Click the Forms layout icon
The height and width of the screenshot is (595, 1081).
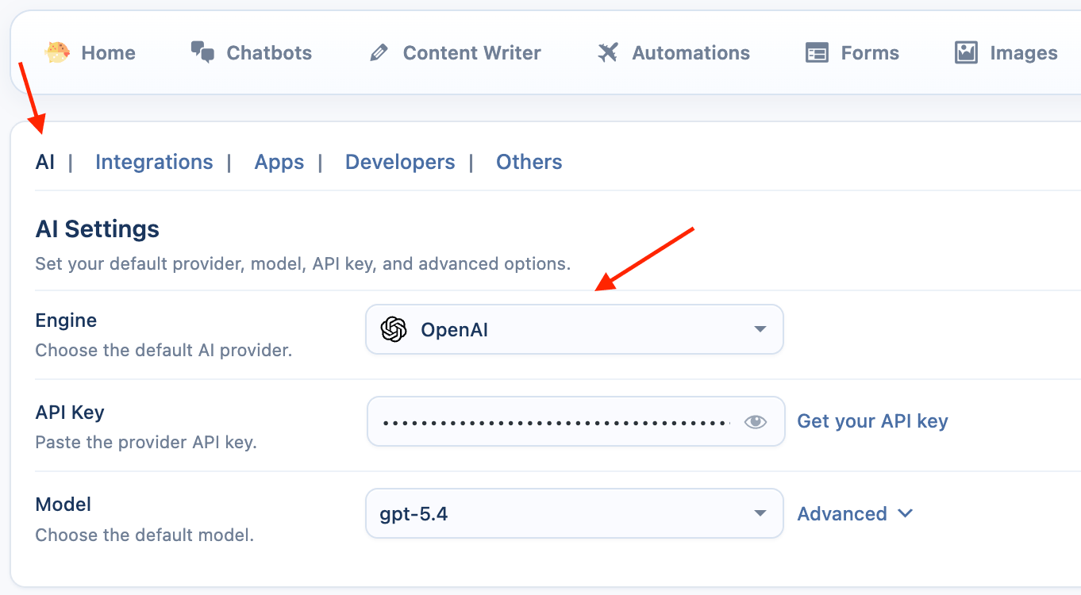click(817, 53)
